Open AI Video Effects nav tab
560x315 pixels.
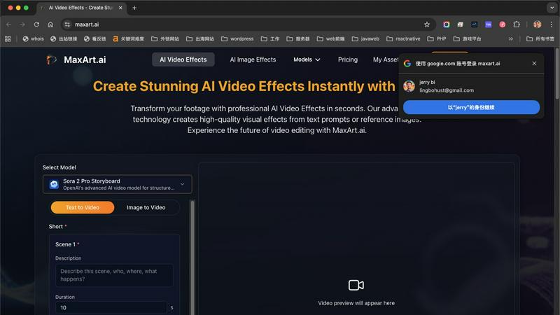pyautogui.click(x=183, y=59)
